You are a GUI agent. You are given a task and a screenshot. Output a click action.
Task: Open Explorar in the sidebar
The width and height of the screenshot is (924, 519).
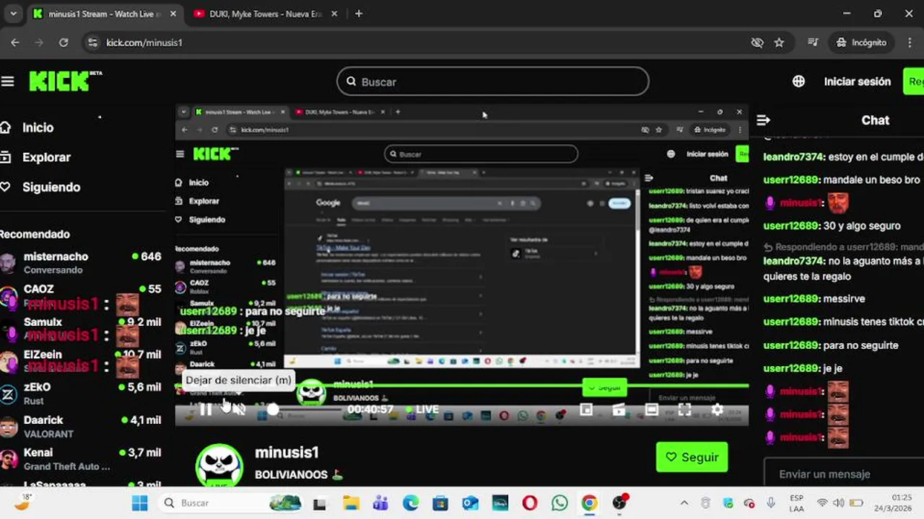coord(46,157)
